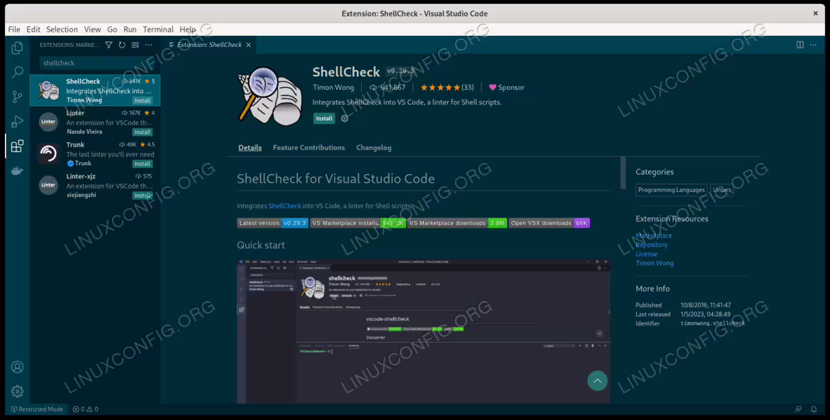Open Timon Wong link under Extension Resources
Screen dimensions: 830x420
pos(654,263)
